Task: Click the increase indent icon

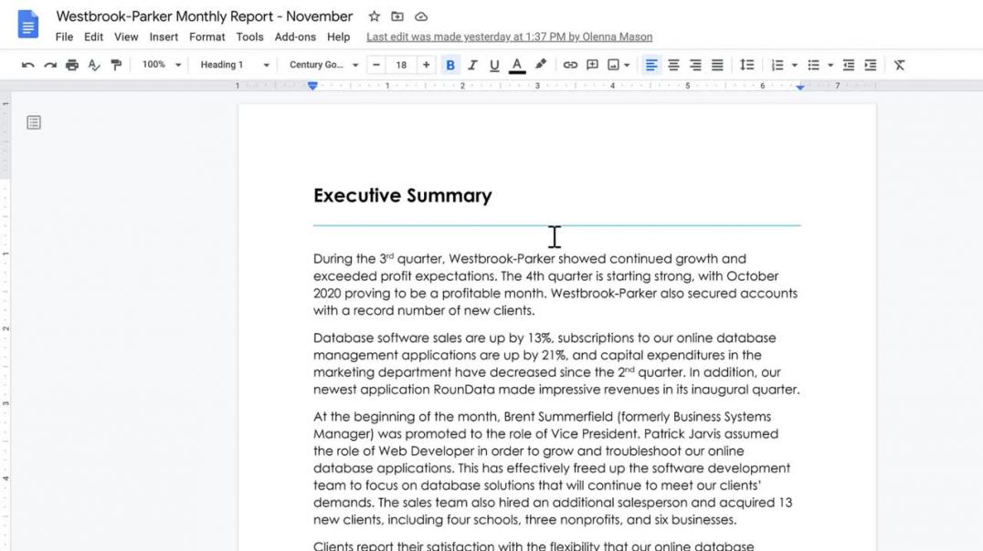Action: coord(870,65)
